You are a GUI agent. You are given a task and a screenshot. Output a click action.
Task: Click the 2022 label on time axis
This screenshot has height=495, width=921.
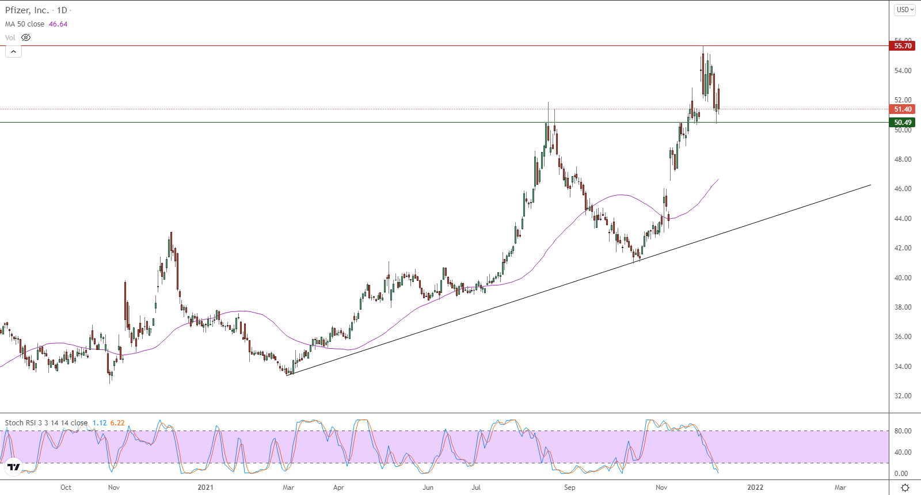click(755, 488)
